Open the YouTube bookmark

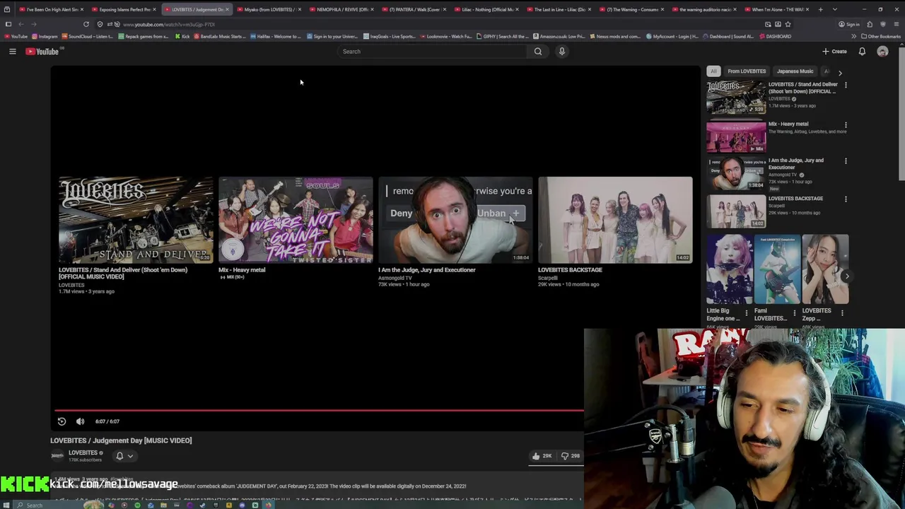click(16, 36)
